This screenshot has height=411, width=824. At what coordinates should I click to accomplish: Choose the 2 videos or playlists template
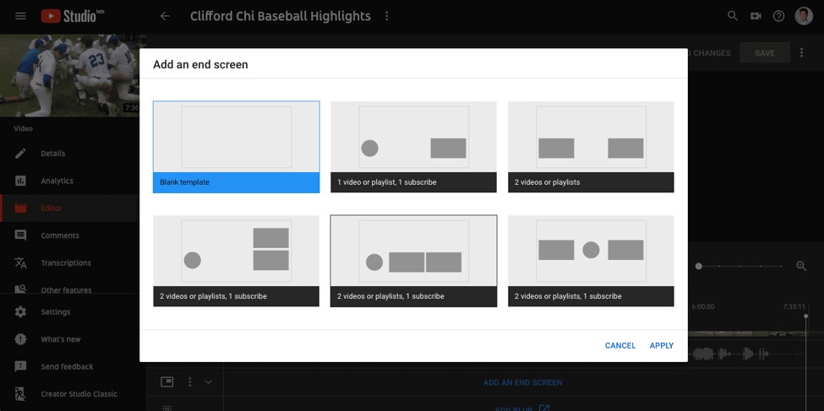[x=591, y=147]
